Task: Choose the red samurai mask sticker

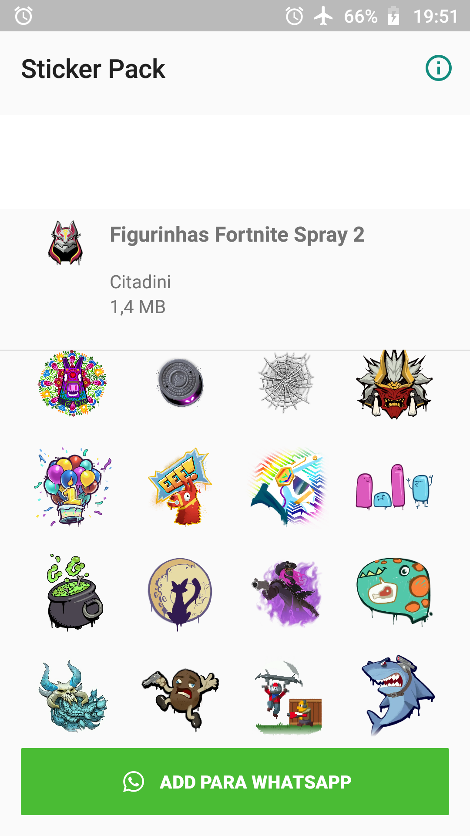Action: click(x=394, y=384)
